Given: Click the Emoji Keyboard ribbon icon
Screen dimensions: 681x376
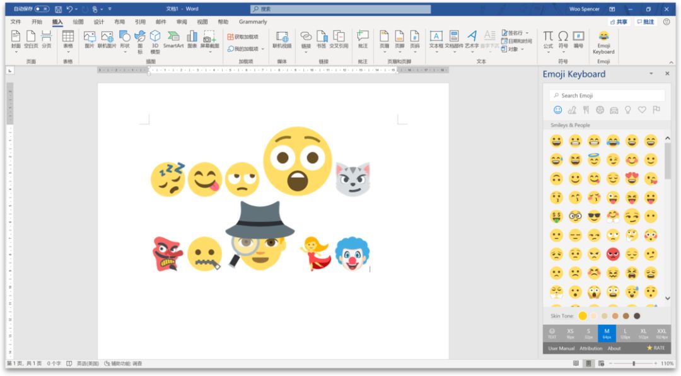Looking at the screenshot, I should [x=603, y=42].
